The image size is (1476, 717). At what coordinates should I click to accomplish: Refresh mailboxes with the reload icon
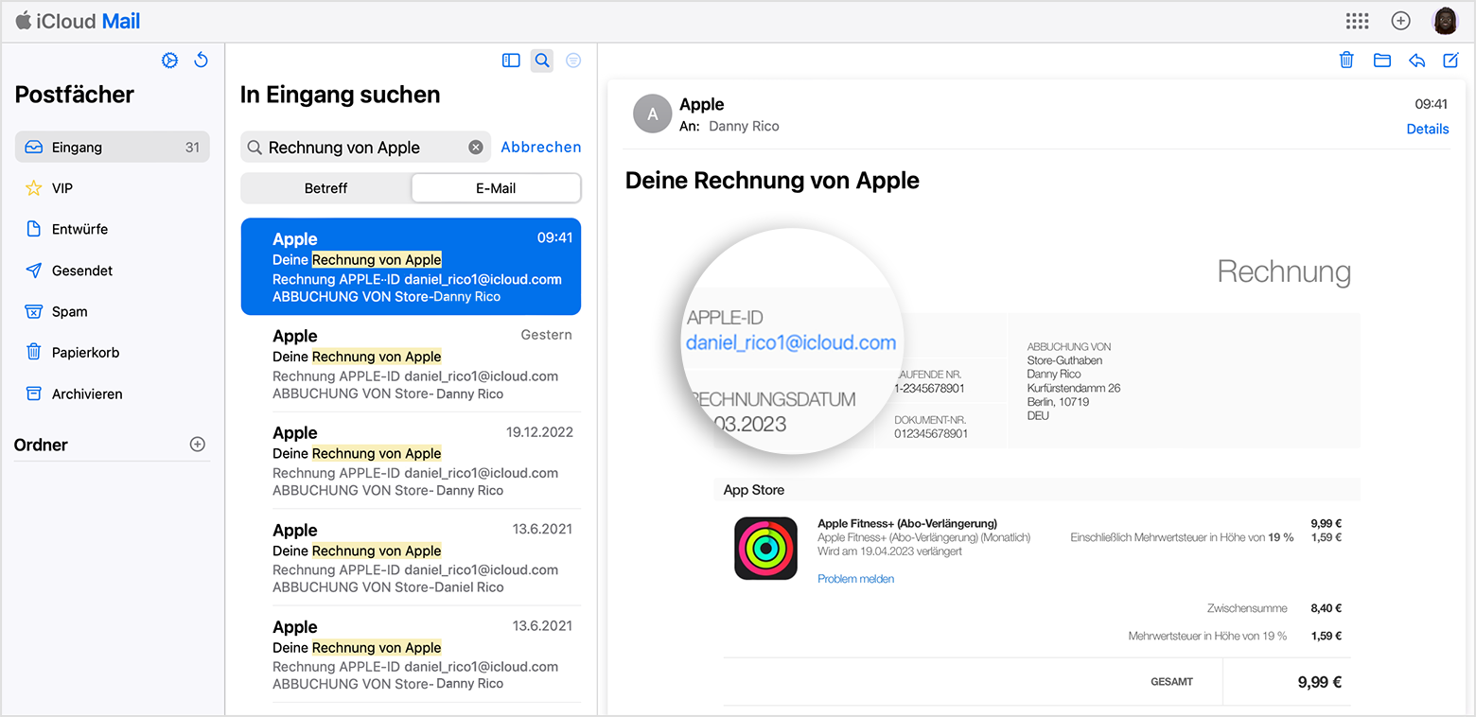click(x=201, y=61)
